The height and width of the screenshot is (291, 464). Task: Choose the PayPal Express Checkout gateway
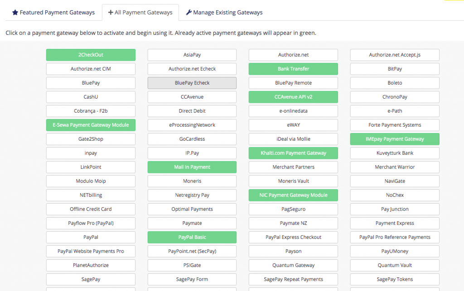pyautogui.click(x=293, y=237)
